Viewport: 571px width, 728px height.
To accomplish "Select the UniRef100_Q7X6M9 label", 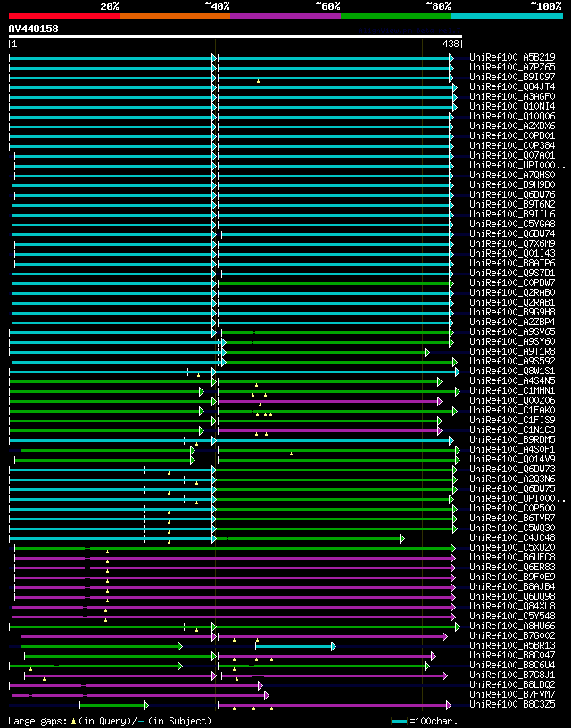I will (512, 243).
